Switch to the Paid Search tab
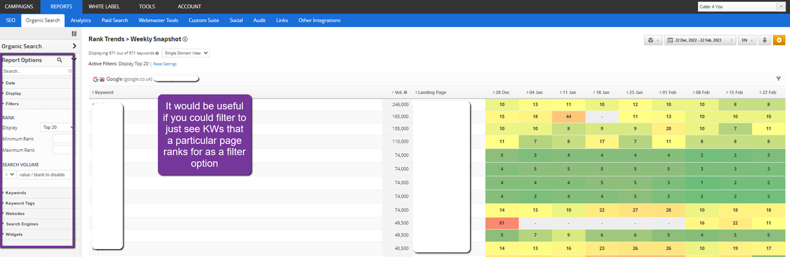This screenshot has width=790, height=257. tap(115, 20)
